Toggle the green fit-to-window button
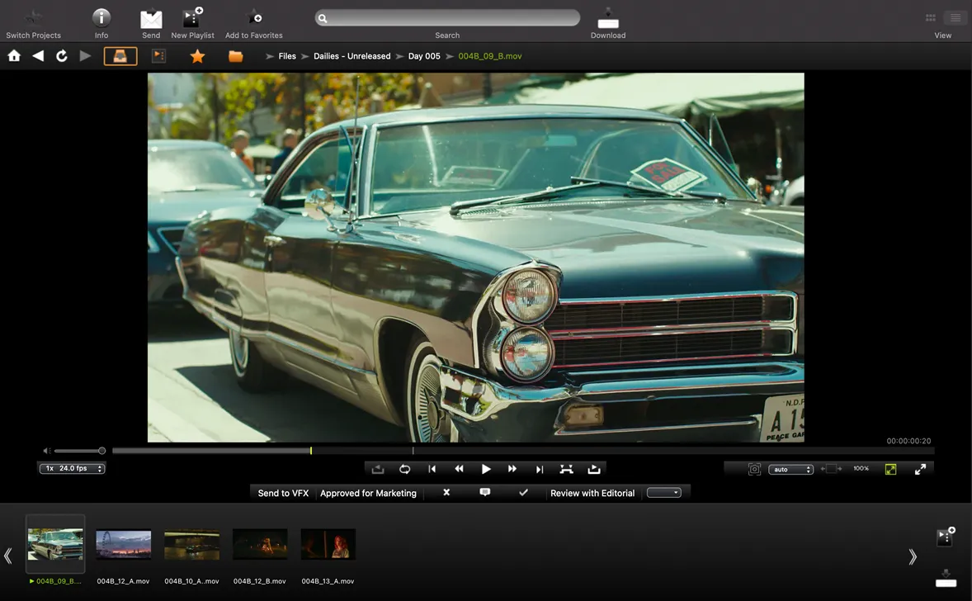The height and width of the screenshot is (601, 972). 890,469
